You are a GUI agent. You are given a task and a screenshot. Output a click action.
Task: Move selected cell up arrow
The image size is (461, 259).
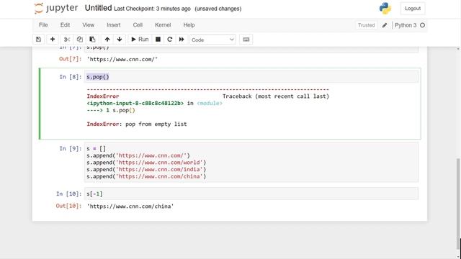[x=107, y=40]
